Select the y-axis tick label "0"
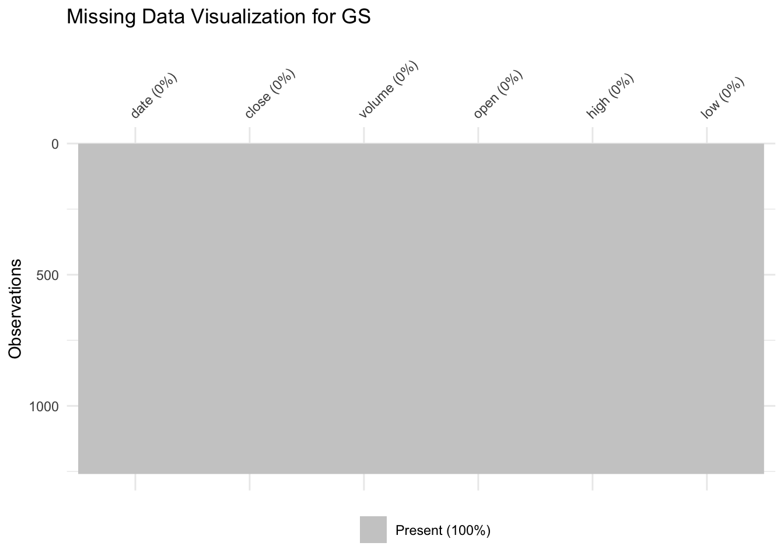This screenshot has width=784, height=560. coord(55,143)
